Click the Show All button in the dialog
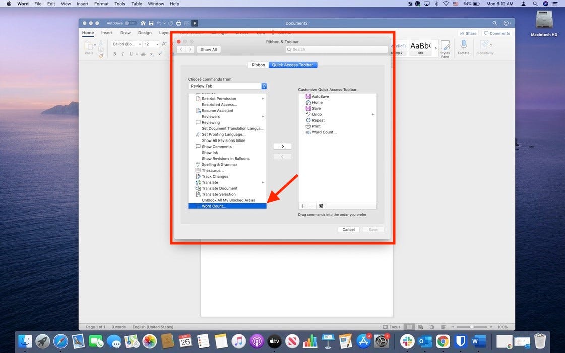The image size is (565, 353). pyautogui.click(x=209, y=50)
